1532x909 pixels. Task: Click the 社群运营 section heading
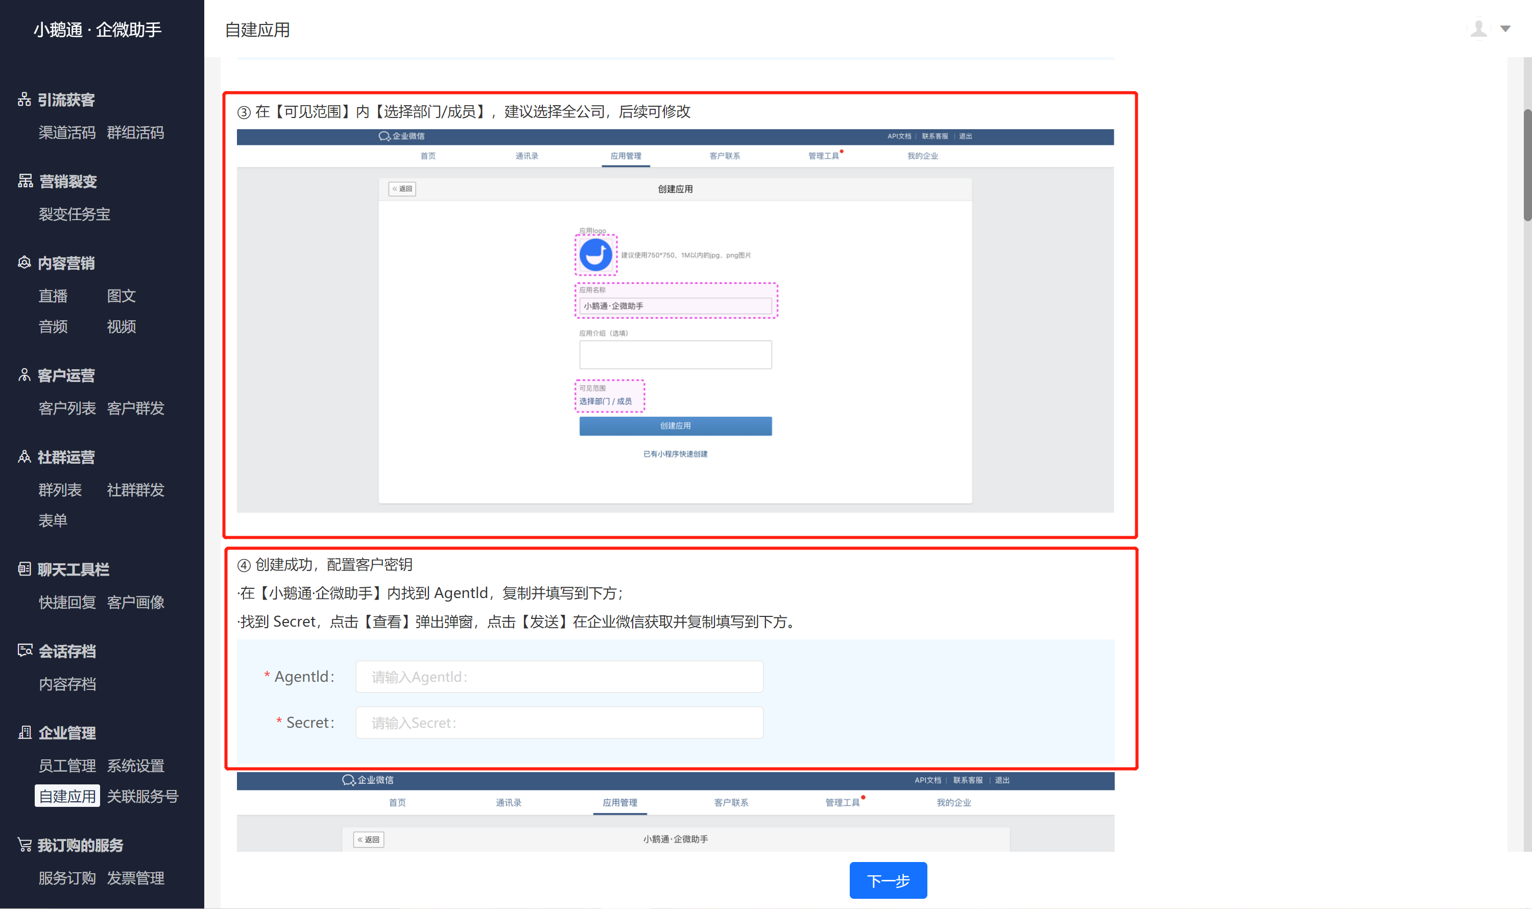pos(66,457)
